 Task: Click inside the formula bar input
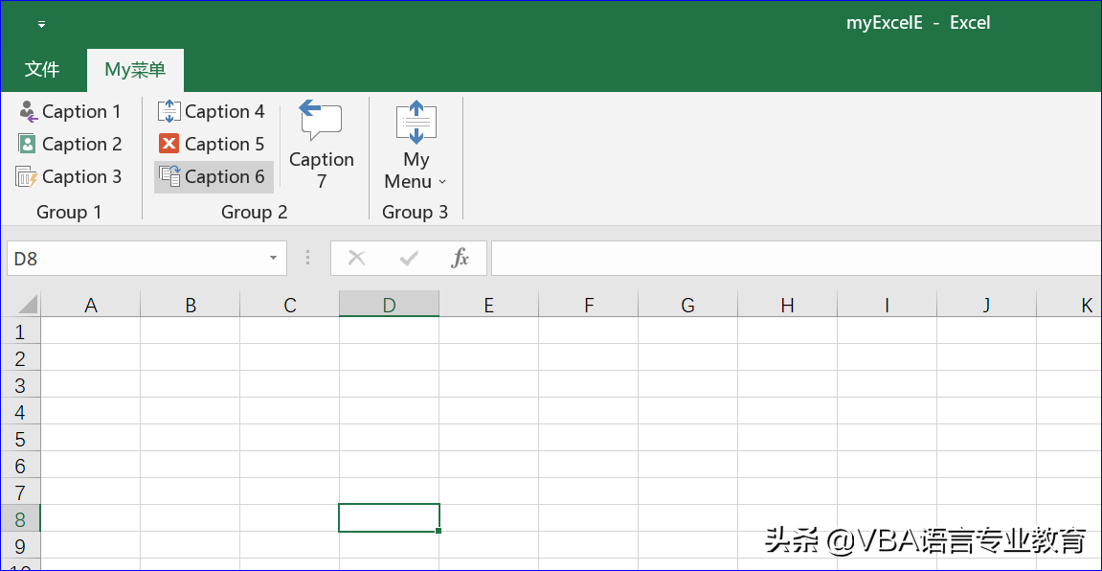[x=795, y=258]
